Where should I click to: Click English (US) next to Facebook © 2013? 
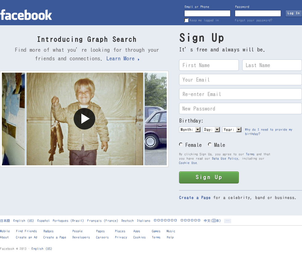[x=42, y=249]
